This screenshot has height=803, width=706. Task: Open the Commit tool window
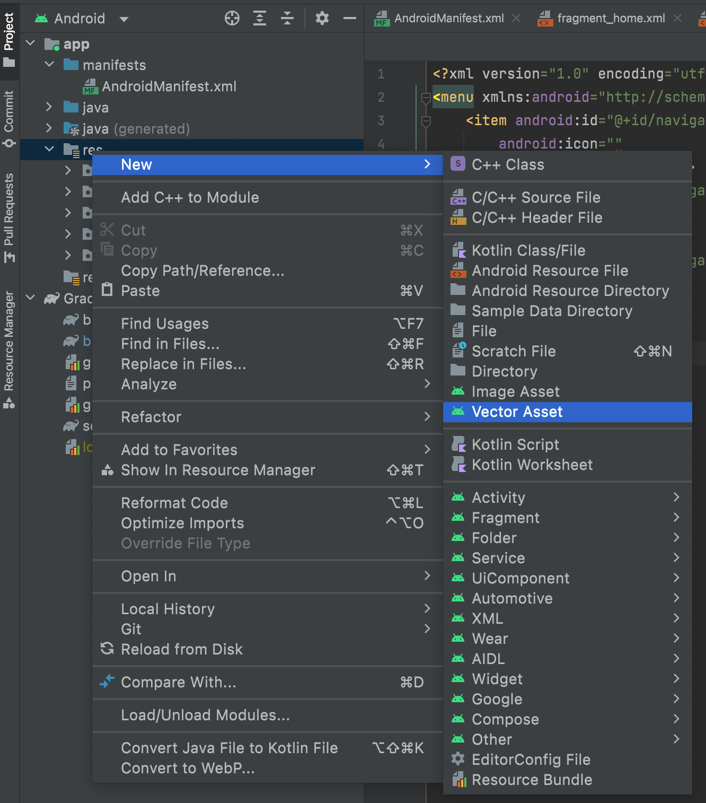pos(9,119)
